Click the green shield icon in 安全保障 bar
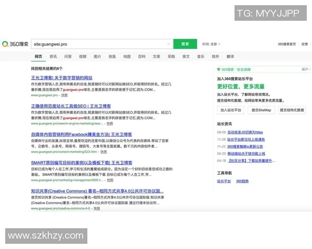Screen dimensions: 312x249 click(218, 70)
